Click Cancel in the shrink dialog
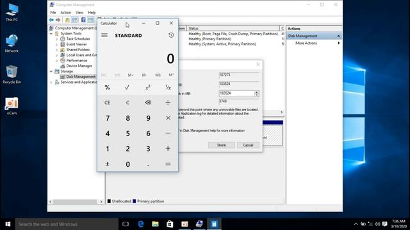This screenshot has width=410, height=230. (x=248, y=145)
